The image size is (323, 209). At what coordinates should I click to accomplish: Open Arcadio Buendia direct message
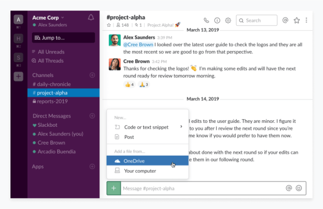click(54, 152)
